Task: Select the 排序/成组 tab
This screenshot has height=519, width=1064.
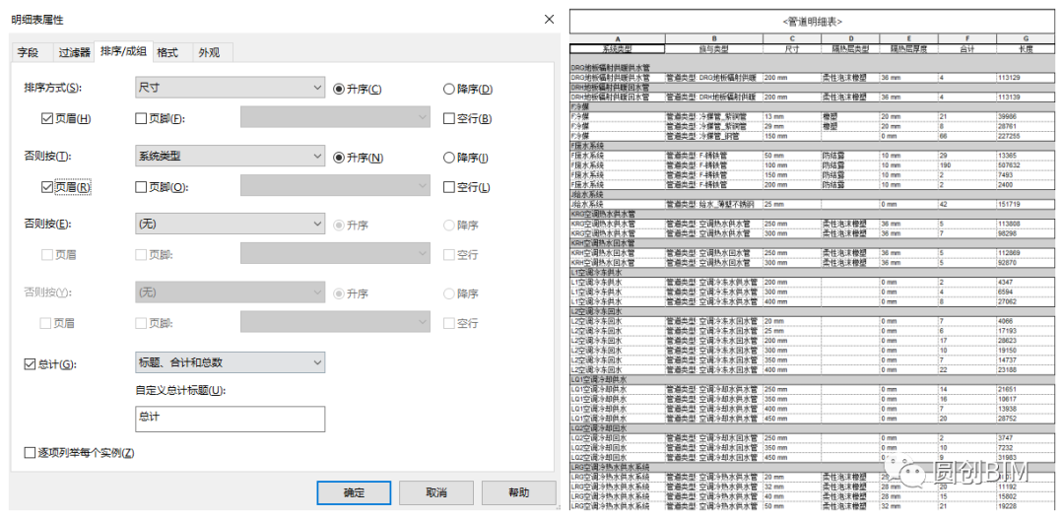Action: (123, 51)
